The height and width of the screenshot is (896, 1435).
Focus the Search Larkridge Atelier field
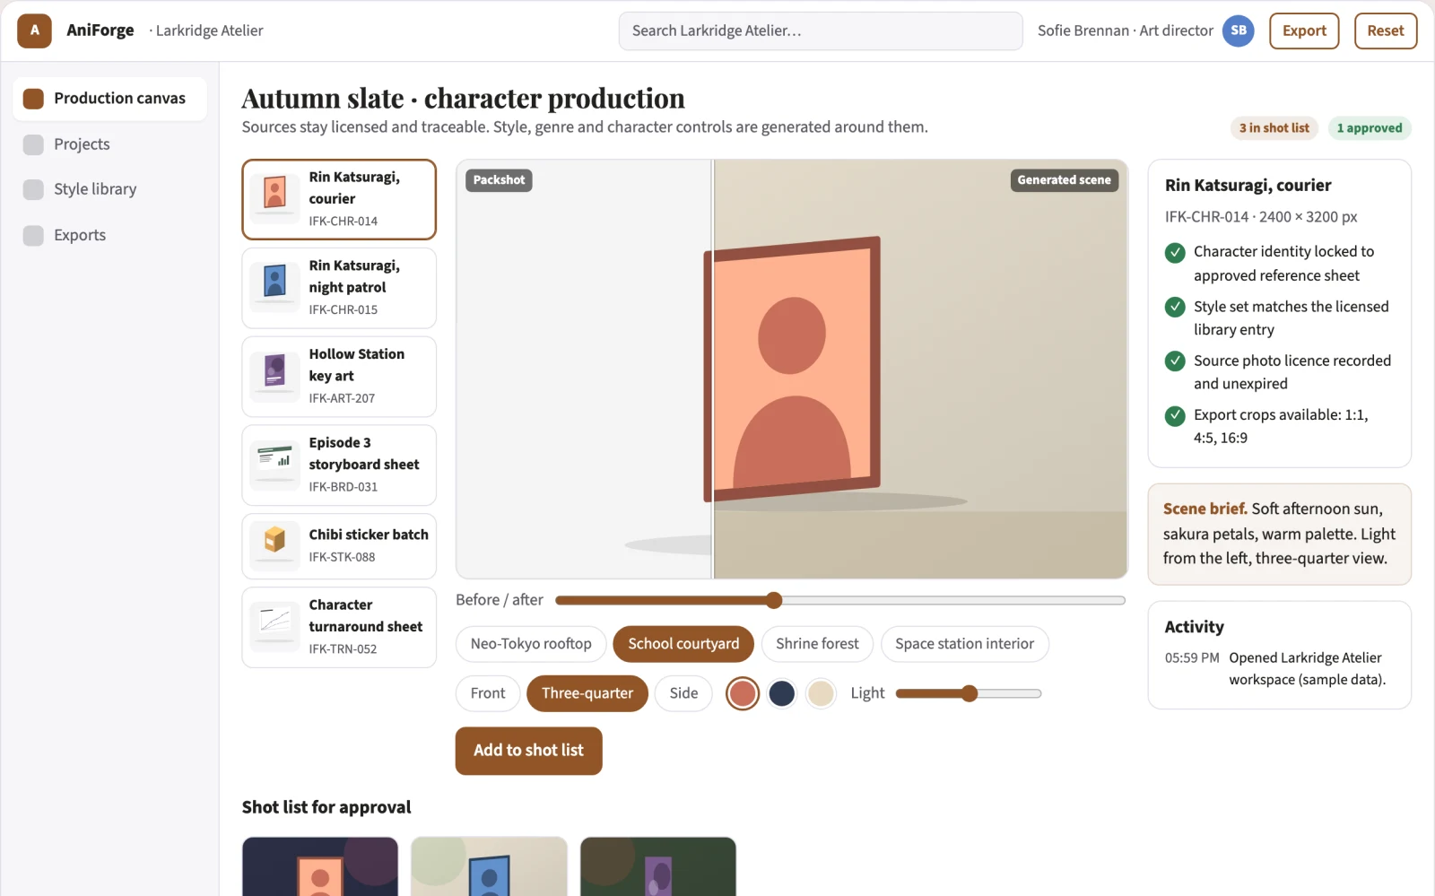click(x=821, y=30)
